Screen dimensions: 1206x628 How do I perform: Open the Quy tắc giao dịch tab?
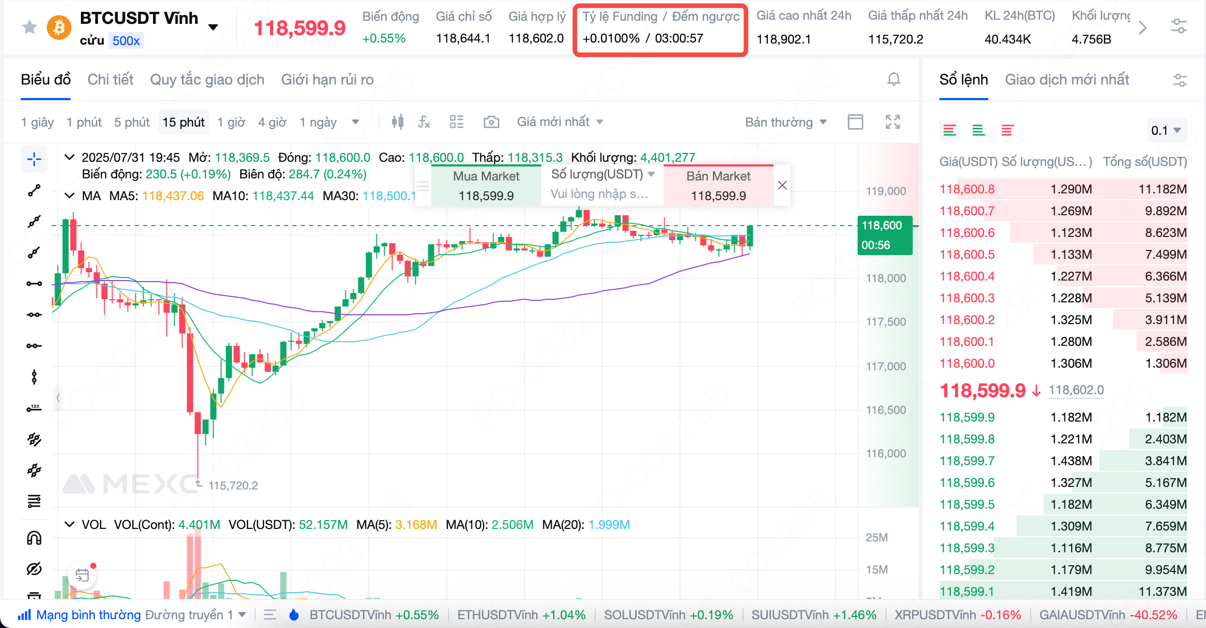tap(207, 79)
